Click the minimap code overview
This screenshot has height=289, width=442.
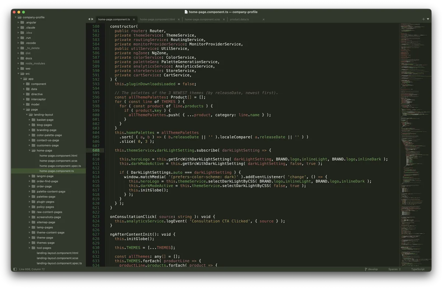click(x=415, y=145)
